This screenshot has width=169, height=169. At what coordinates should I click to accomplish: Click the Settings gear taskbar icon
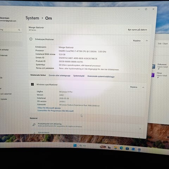point(139,150)
